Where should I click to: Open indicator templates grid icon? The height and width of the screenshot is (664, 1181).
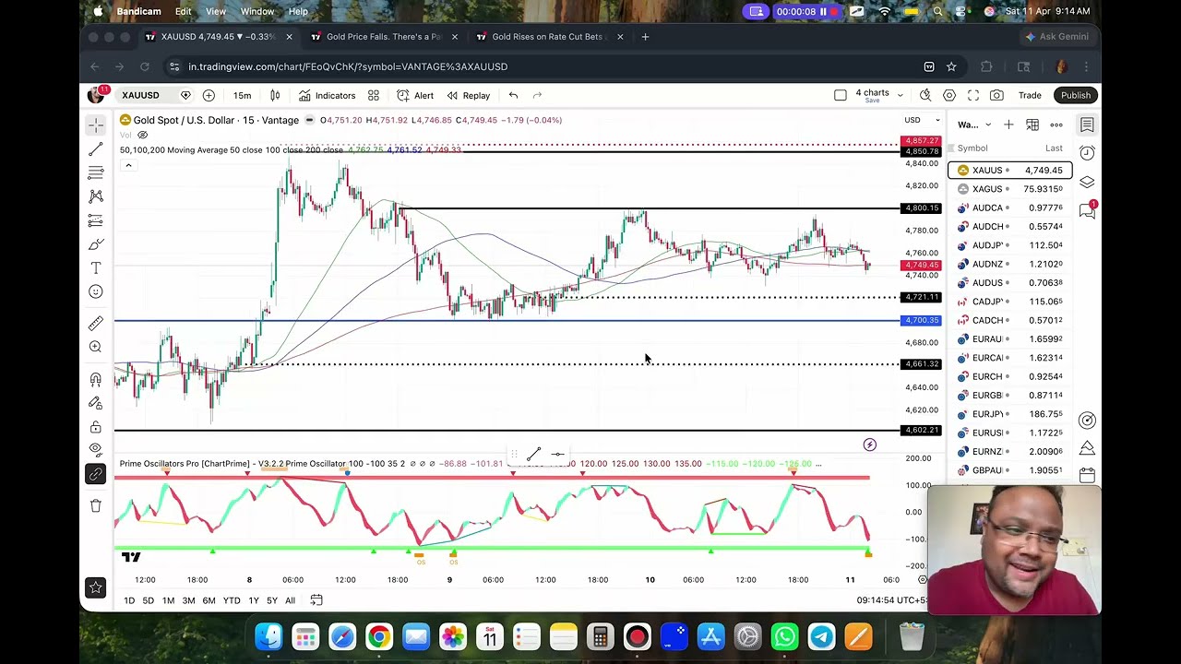click(374, 95)
